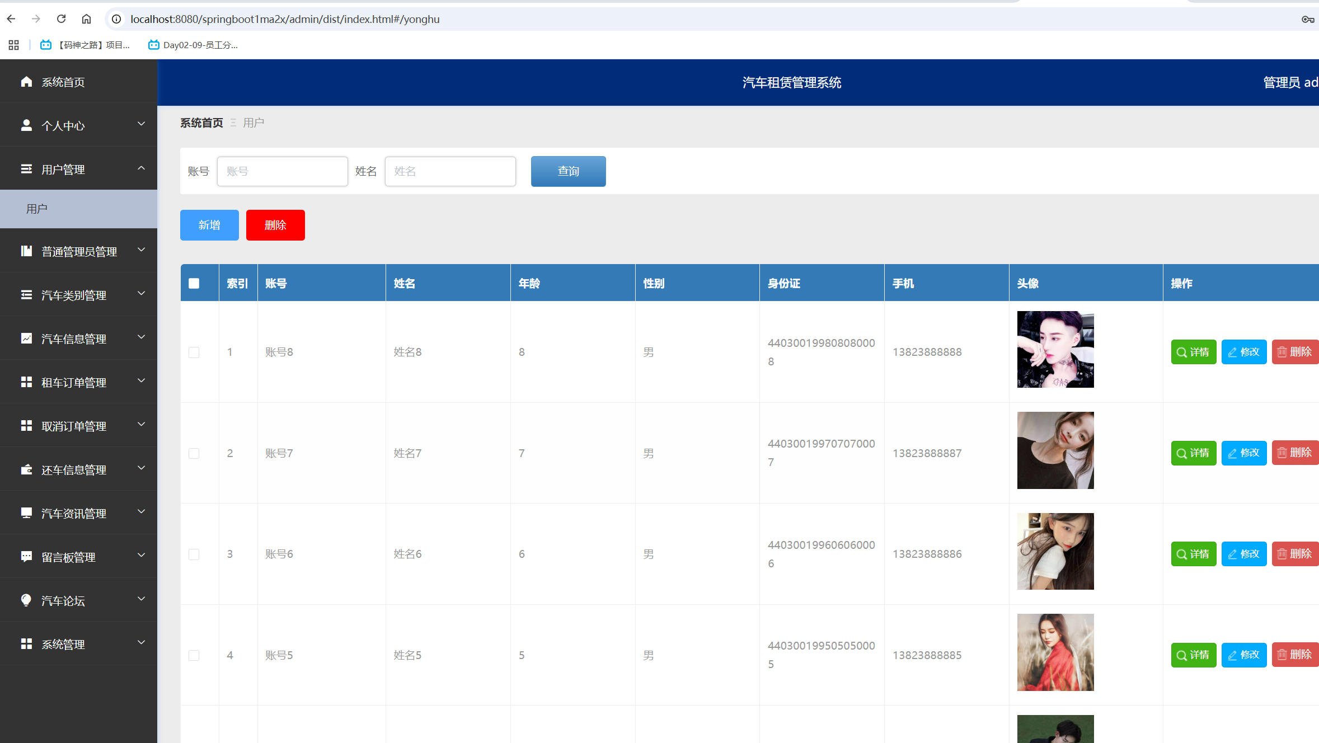Image resolution: width=1319 pixels, height=743 pixels.
Task: Click phone number 13823888886
Action: [927, 554]
